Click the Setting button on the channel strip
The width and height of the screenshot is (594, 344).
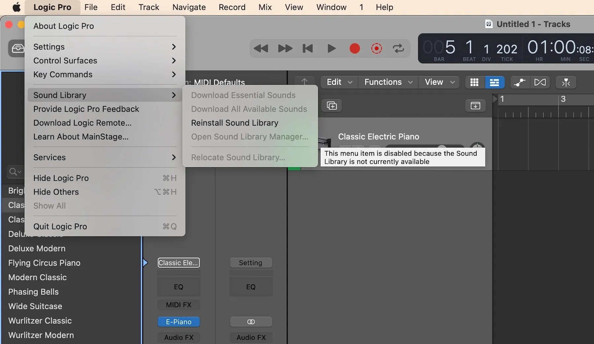pos(250,263)
